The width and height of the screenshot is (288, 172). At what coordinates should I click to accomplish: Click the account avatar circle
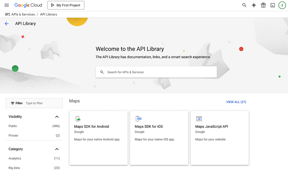[x=282, y=5]
